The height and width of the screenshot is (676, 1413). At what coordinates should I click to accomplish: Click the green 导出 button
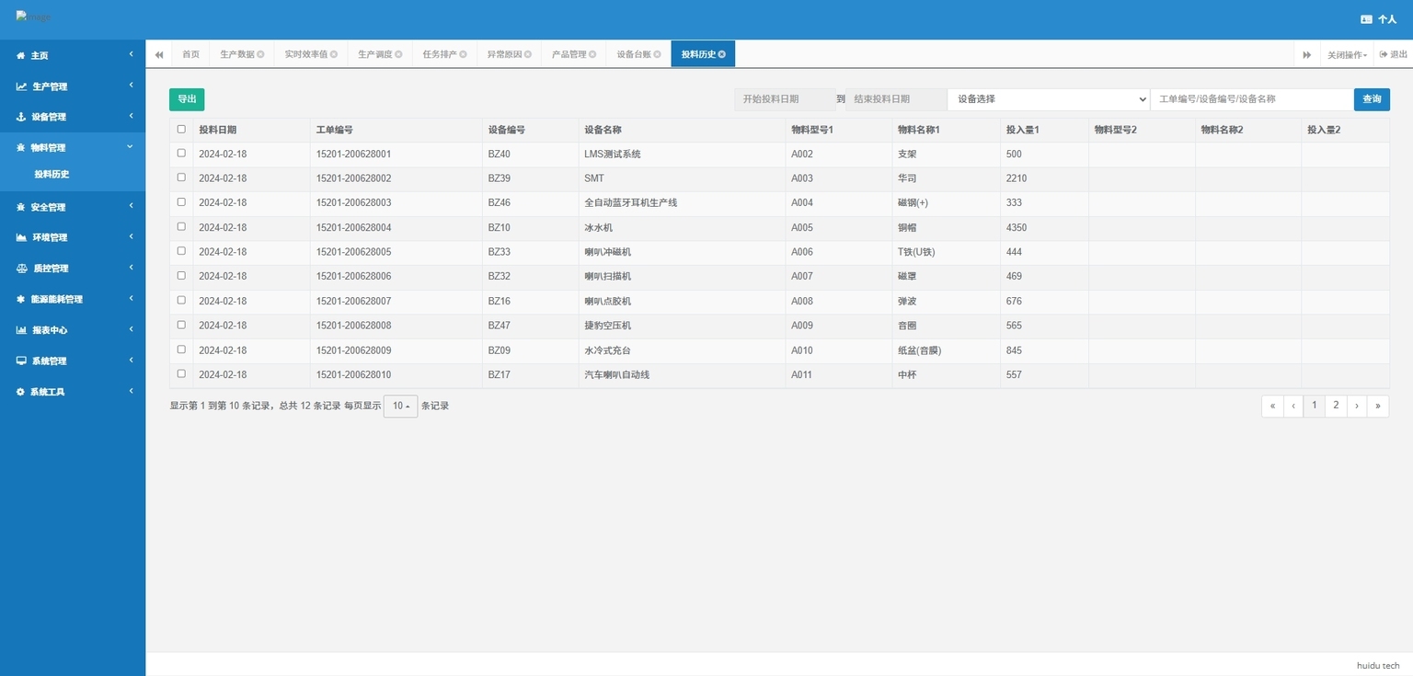click(187, 99)
